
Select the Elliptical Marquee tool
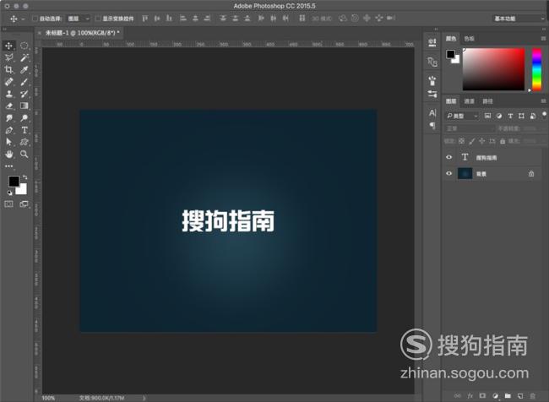coord(24,46)
